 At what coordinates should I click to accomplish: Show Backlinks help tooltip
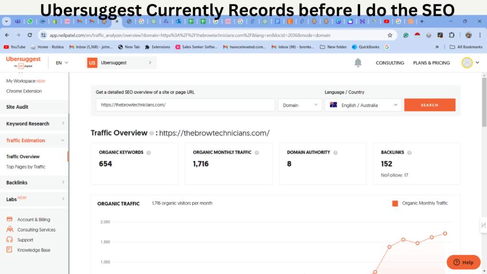[409, 153]
